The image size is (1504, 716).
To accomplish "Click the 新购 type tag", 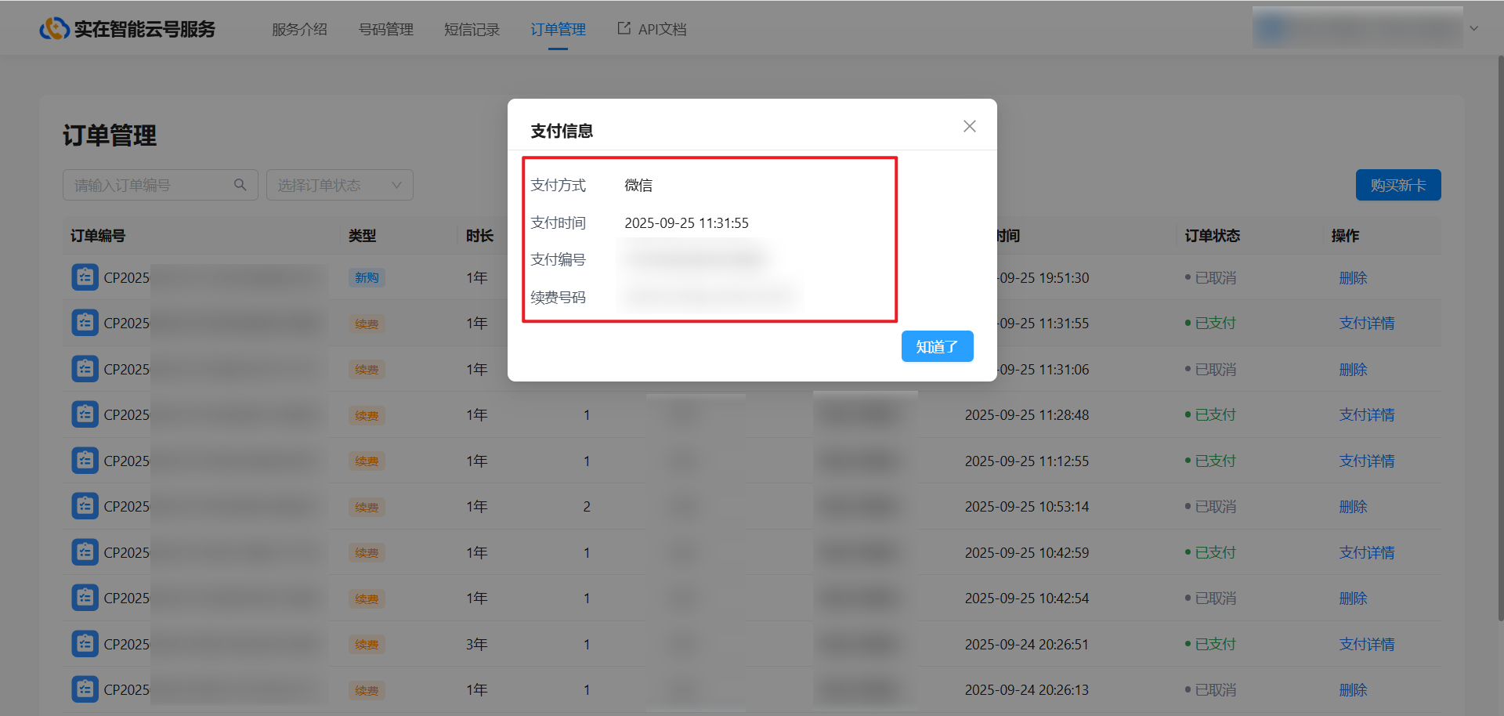I will coord(367,277).
